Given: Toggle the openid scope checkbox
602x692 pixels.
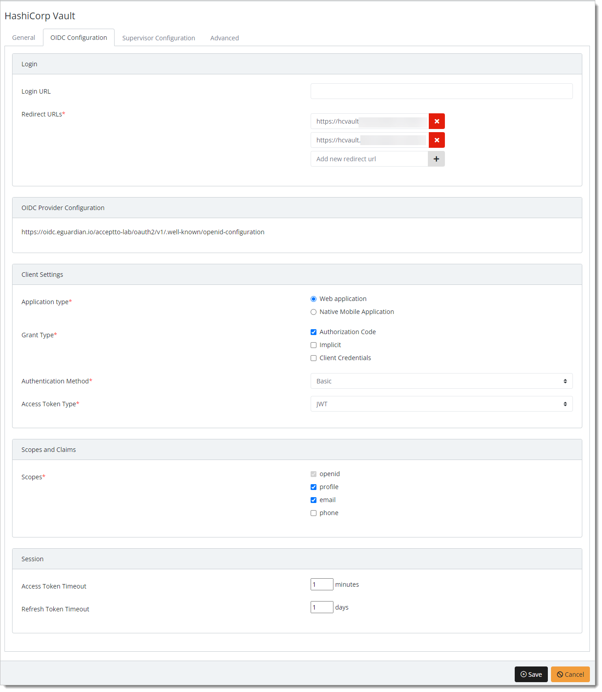Looking at the screenshot, I should tap(313, 474).
